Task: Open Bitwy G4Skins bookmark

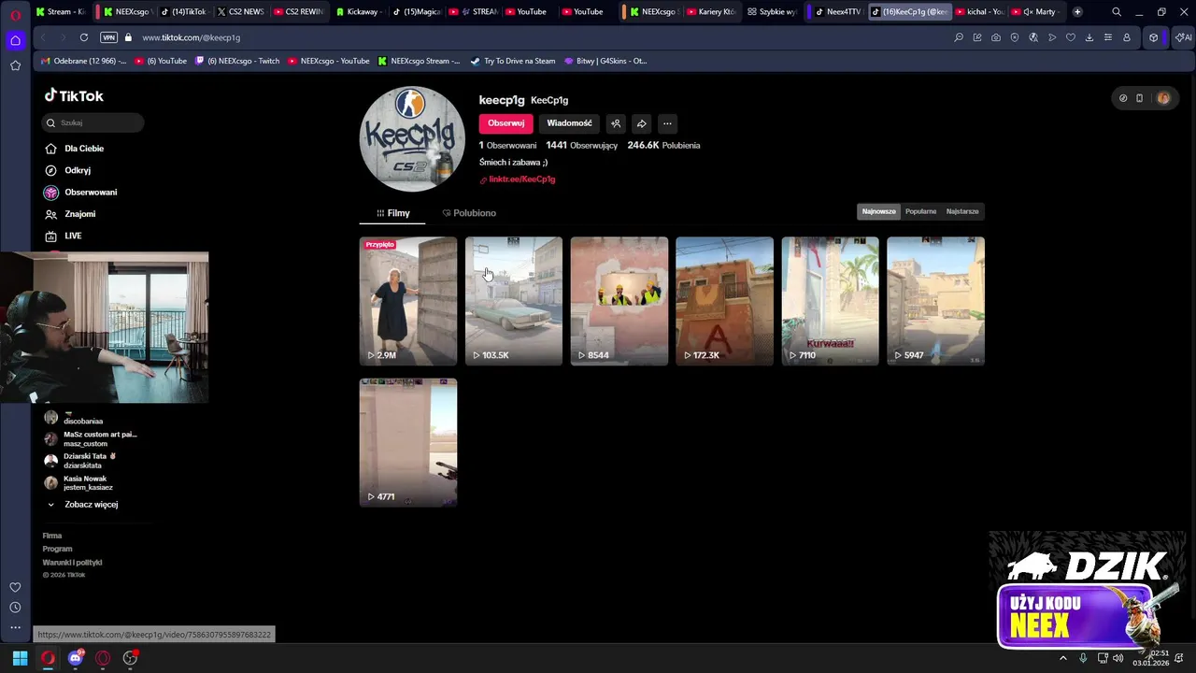Action: point(605,61)
